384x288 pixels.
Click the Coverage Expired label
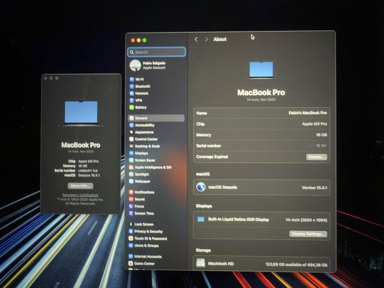point(212,157)
